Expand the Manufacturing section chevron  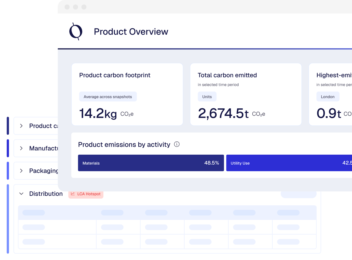[21, 148]
